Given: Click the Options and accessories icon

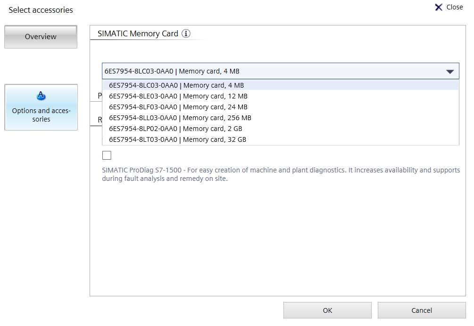Looking at the screenshot, I should pyautogui.click(x=41, y=96).
